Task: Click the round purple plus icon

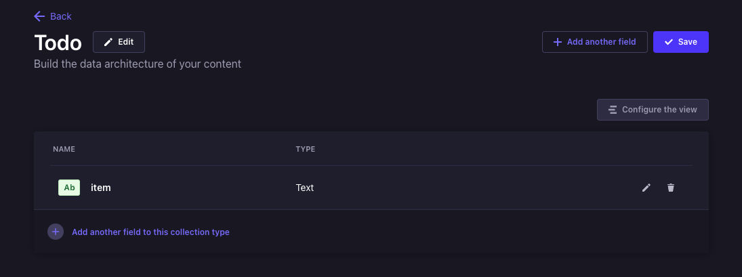Action: [56, 232]
